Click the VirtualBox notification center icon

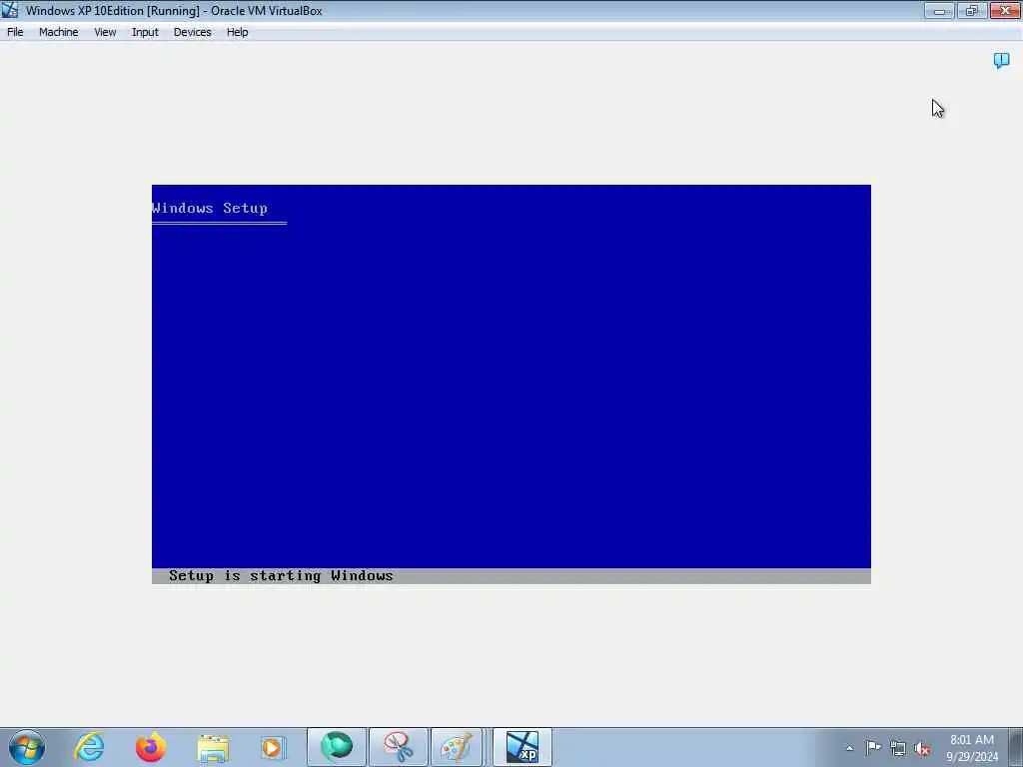click(x=1001, y=61)
